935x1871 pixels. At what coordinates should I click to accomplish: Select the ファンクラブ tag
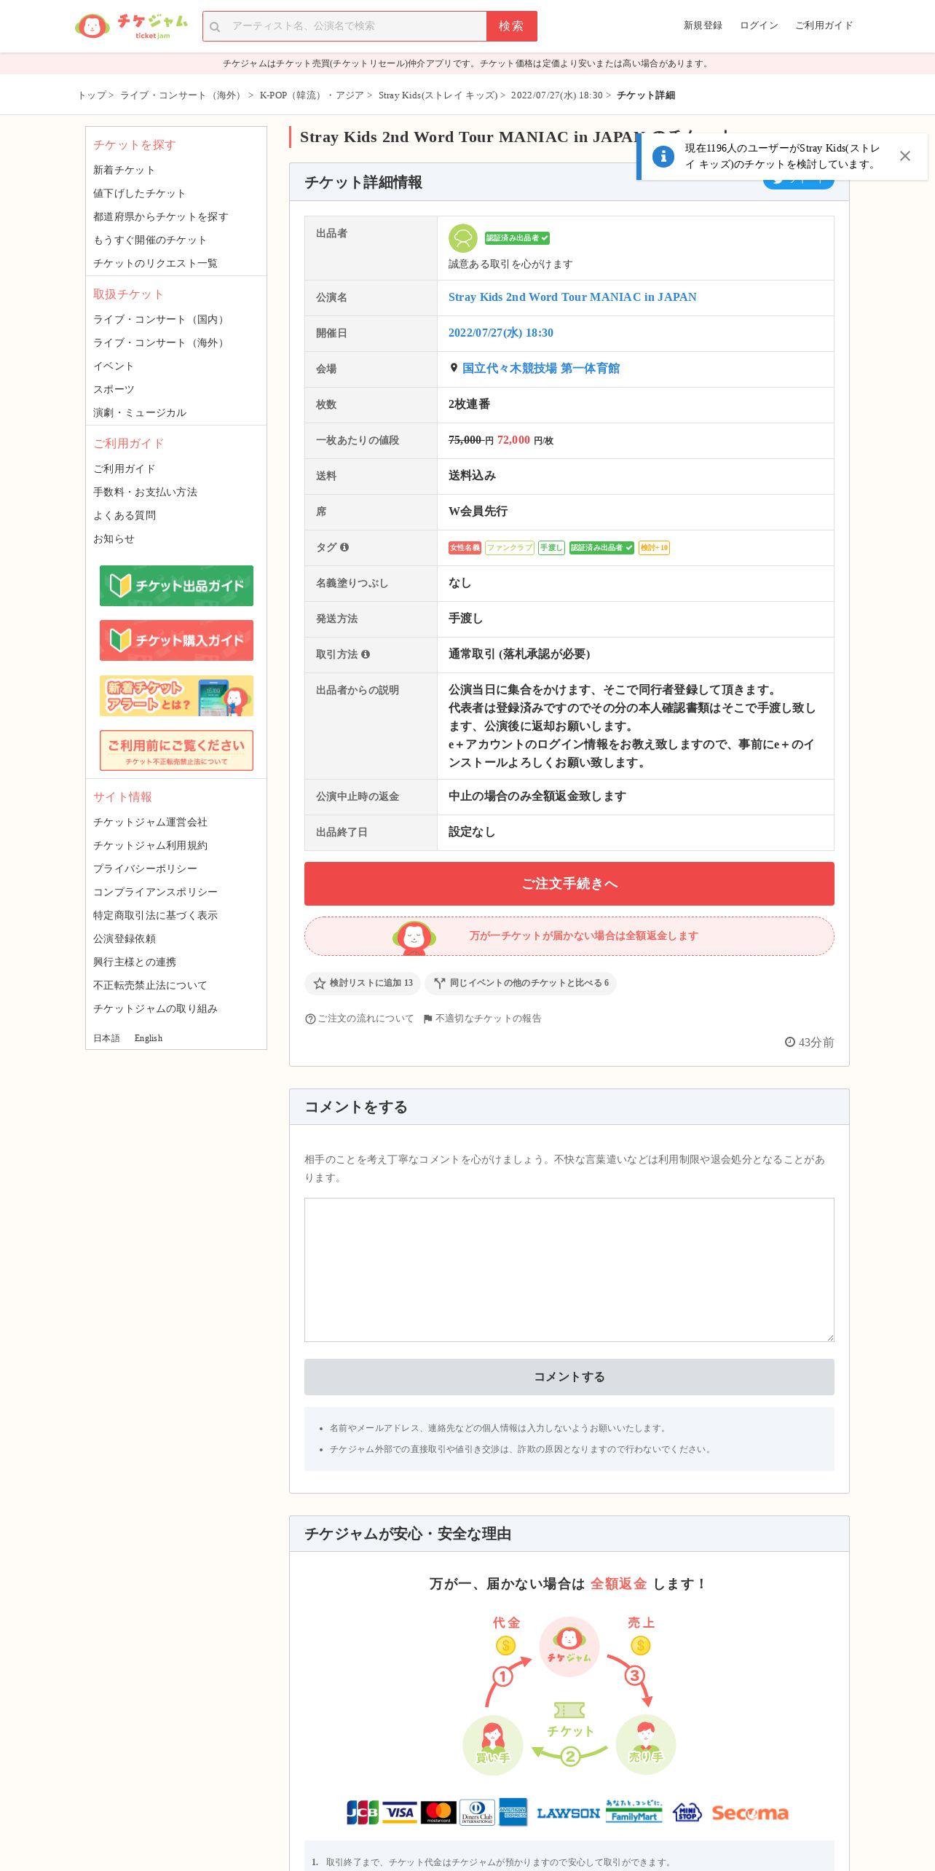click(510, 548)
